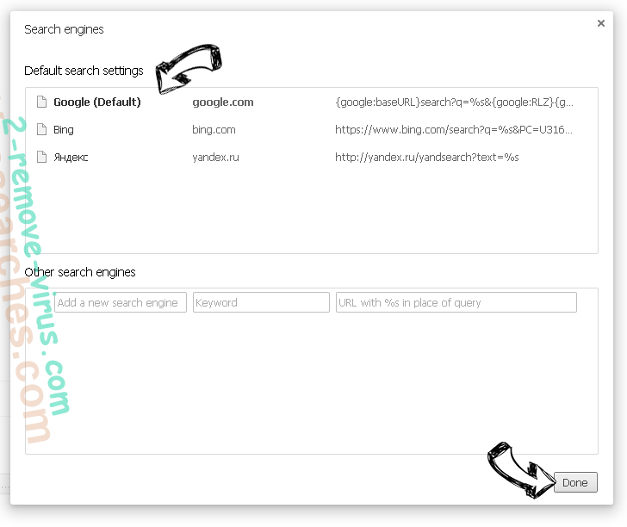Click the 'Search engines' dialog title

coord(64,29)
